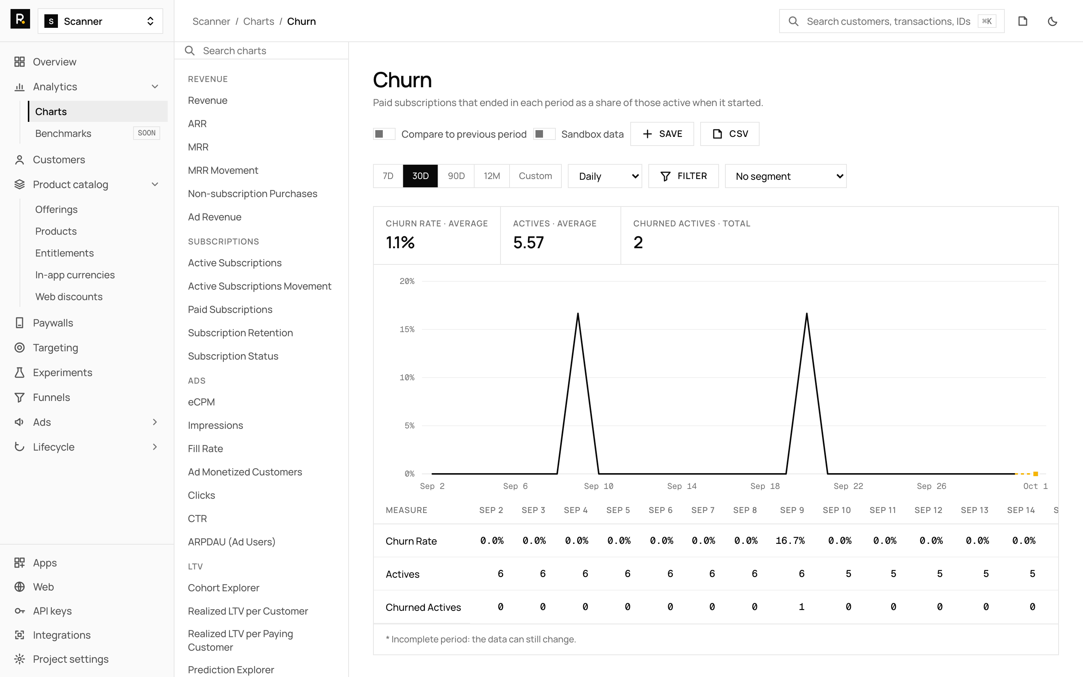Viewport: 1083px width, 677px height.
Task: Click the Integrations icon
Action: (x=19, y=635)
